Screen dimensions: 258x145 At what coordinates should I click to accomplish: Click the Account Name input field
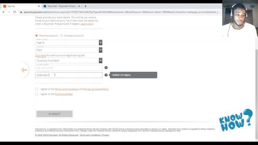click(x=69, y=68)
